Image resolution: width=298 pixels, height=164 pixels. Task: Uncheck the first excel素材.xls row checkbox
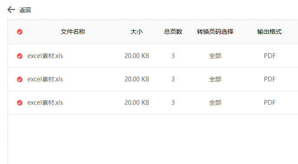click(20, 56)
